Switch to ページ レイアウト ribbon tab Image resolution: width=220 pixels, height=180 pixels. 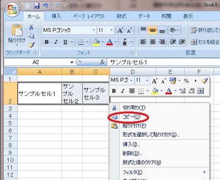[89, 16]
